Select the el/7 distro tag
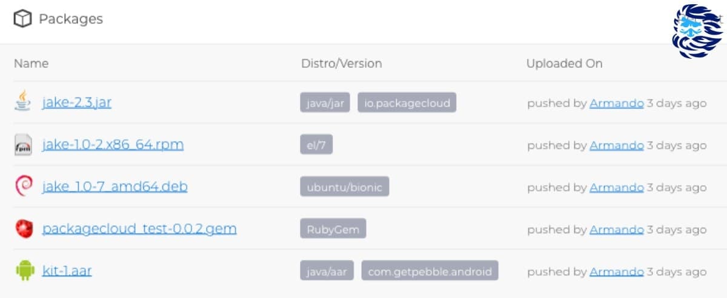Viewport: 727px width, 298px height. coord(316,145)
